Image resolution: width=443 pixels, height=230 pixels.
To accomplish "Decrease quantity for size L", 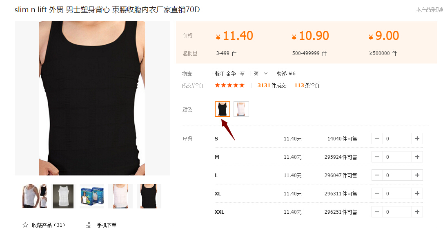I will (x=377, y=175).
